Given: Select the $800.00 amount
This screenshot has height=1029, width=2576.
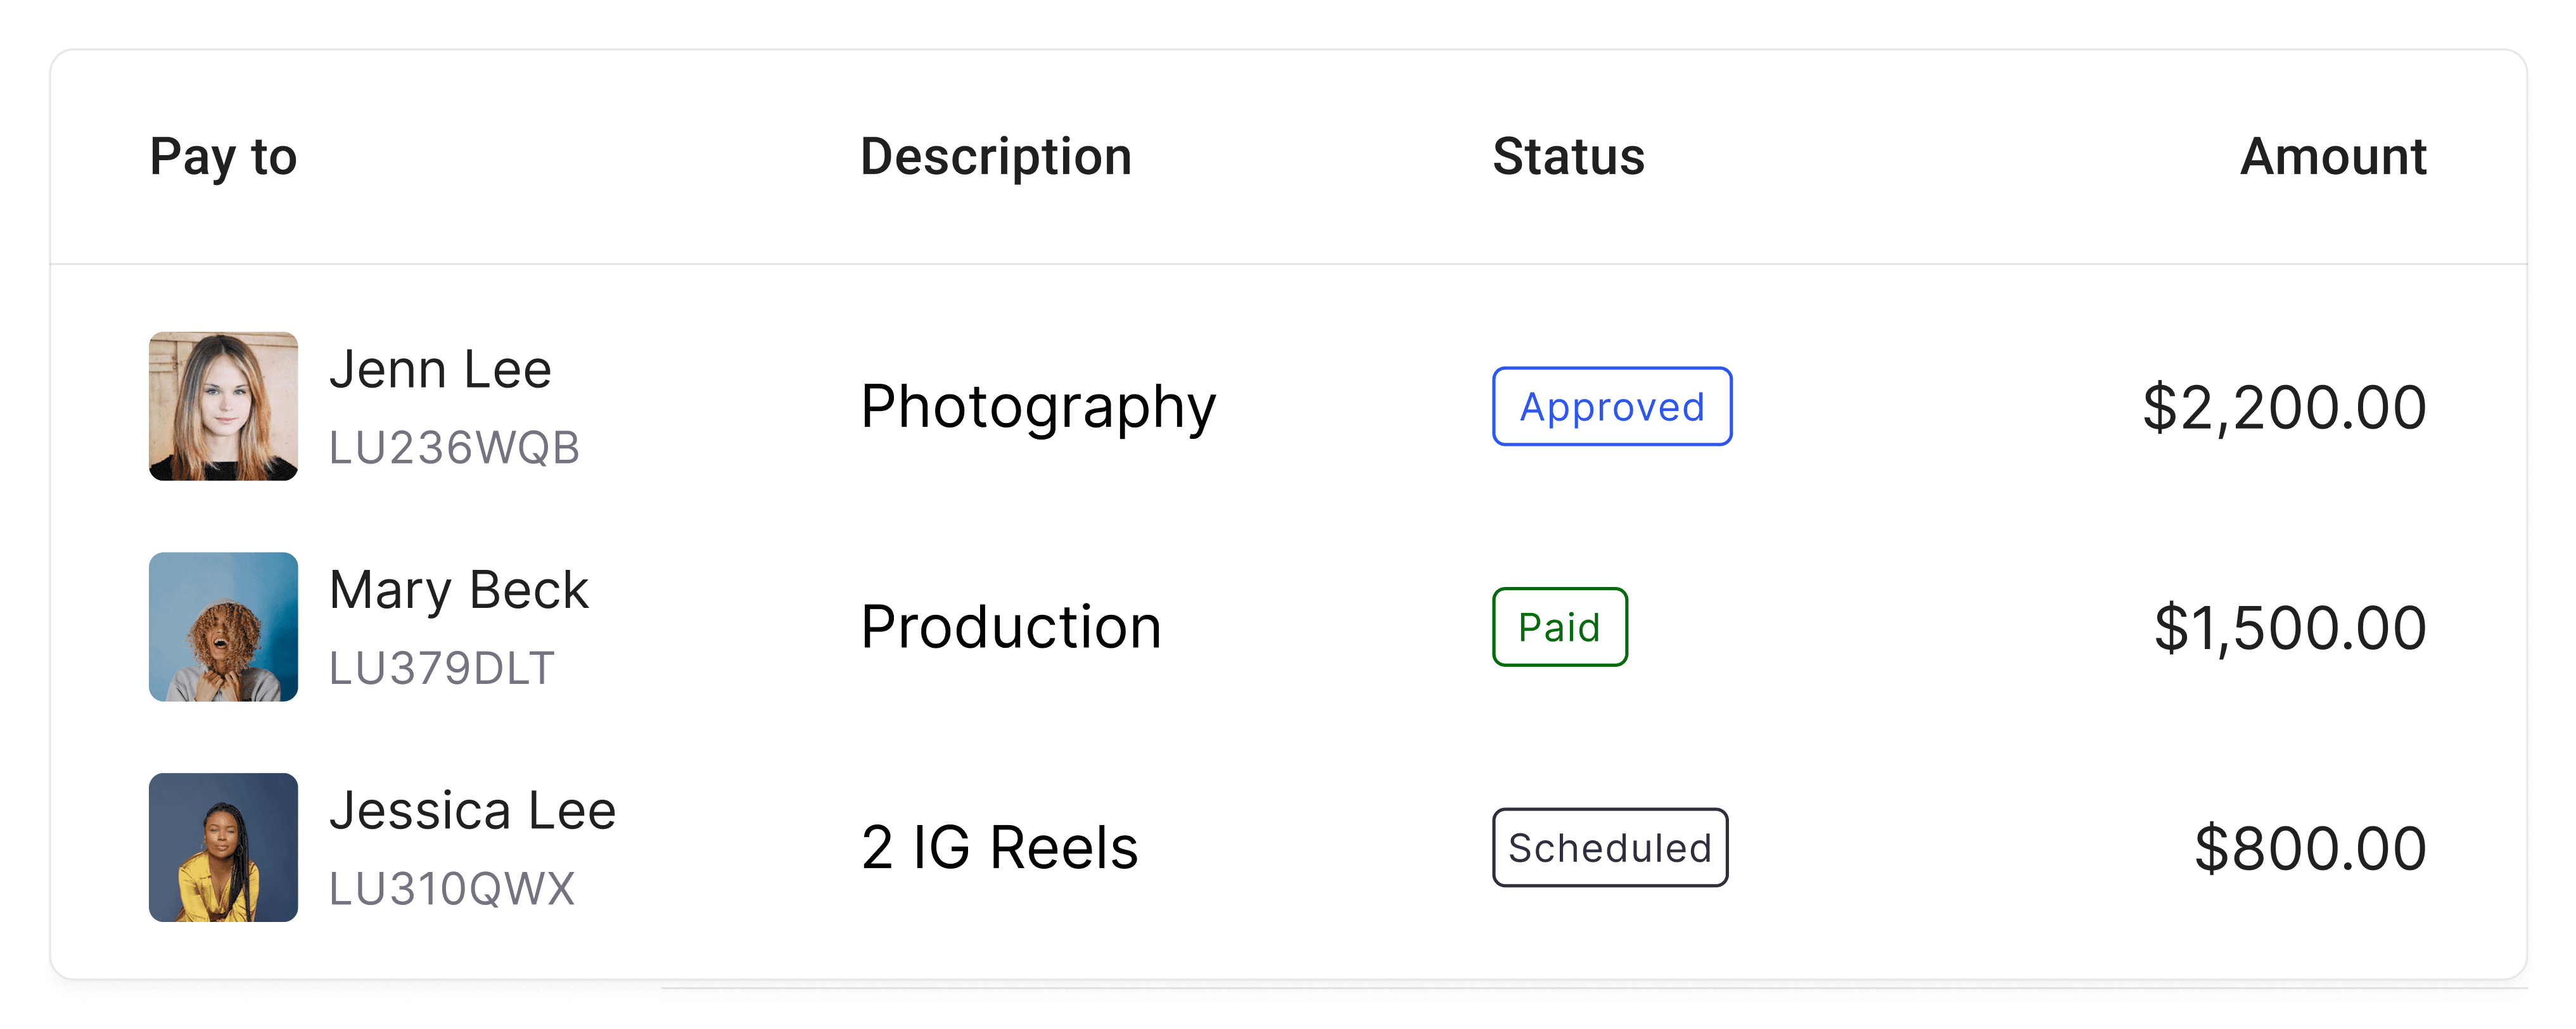Looking at the screenshot, I should click(2309, 848).
